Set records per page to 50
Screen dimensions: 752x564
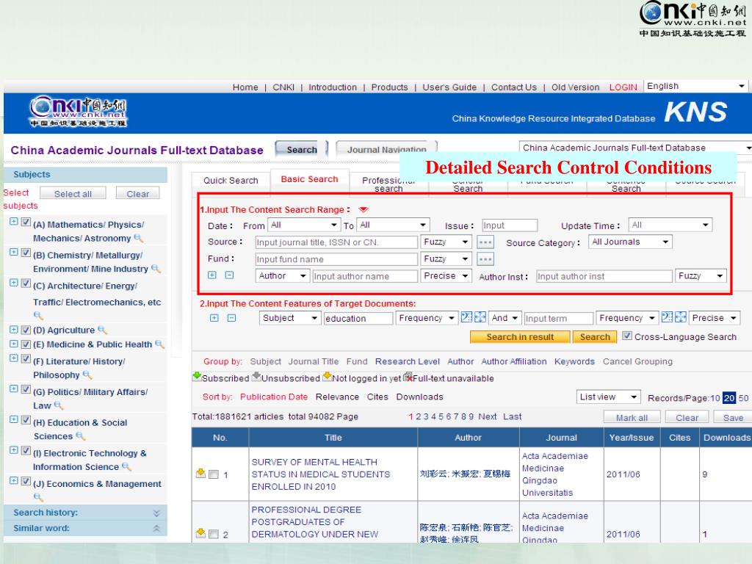743,398
